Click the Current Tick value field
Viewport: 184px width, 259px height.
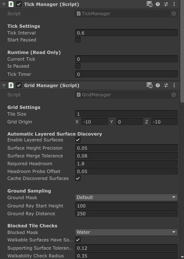tap(126, 59)
